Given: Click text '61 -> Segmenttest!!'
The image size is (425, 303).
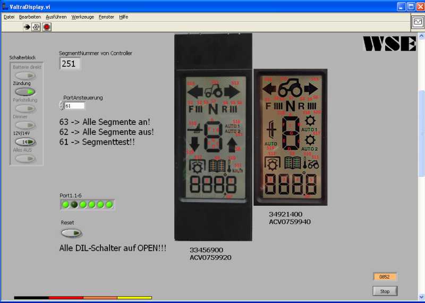Looking at the screenshot, I should pos(97,142).
